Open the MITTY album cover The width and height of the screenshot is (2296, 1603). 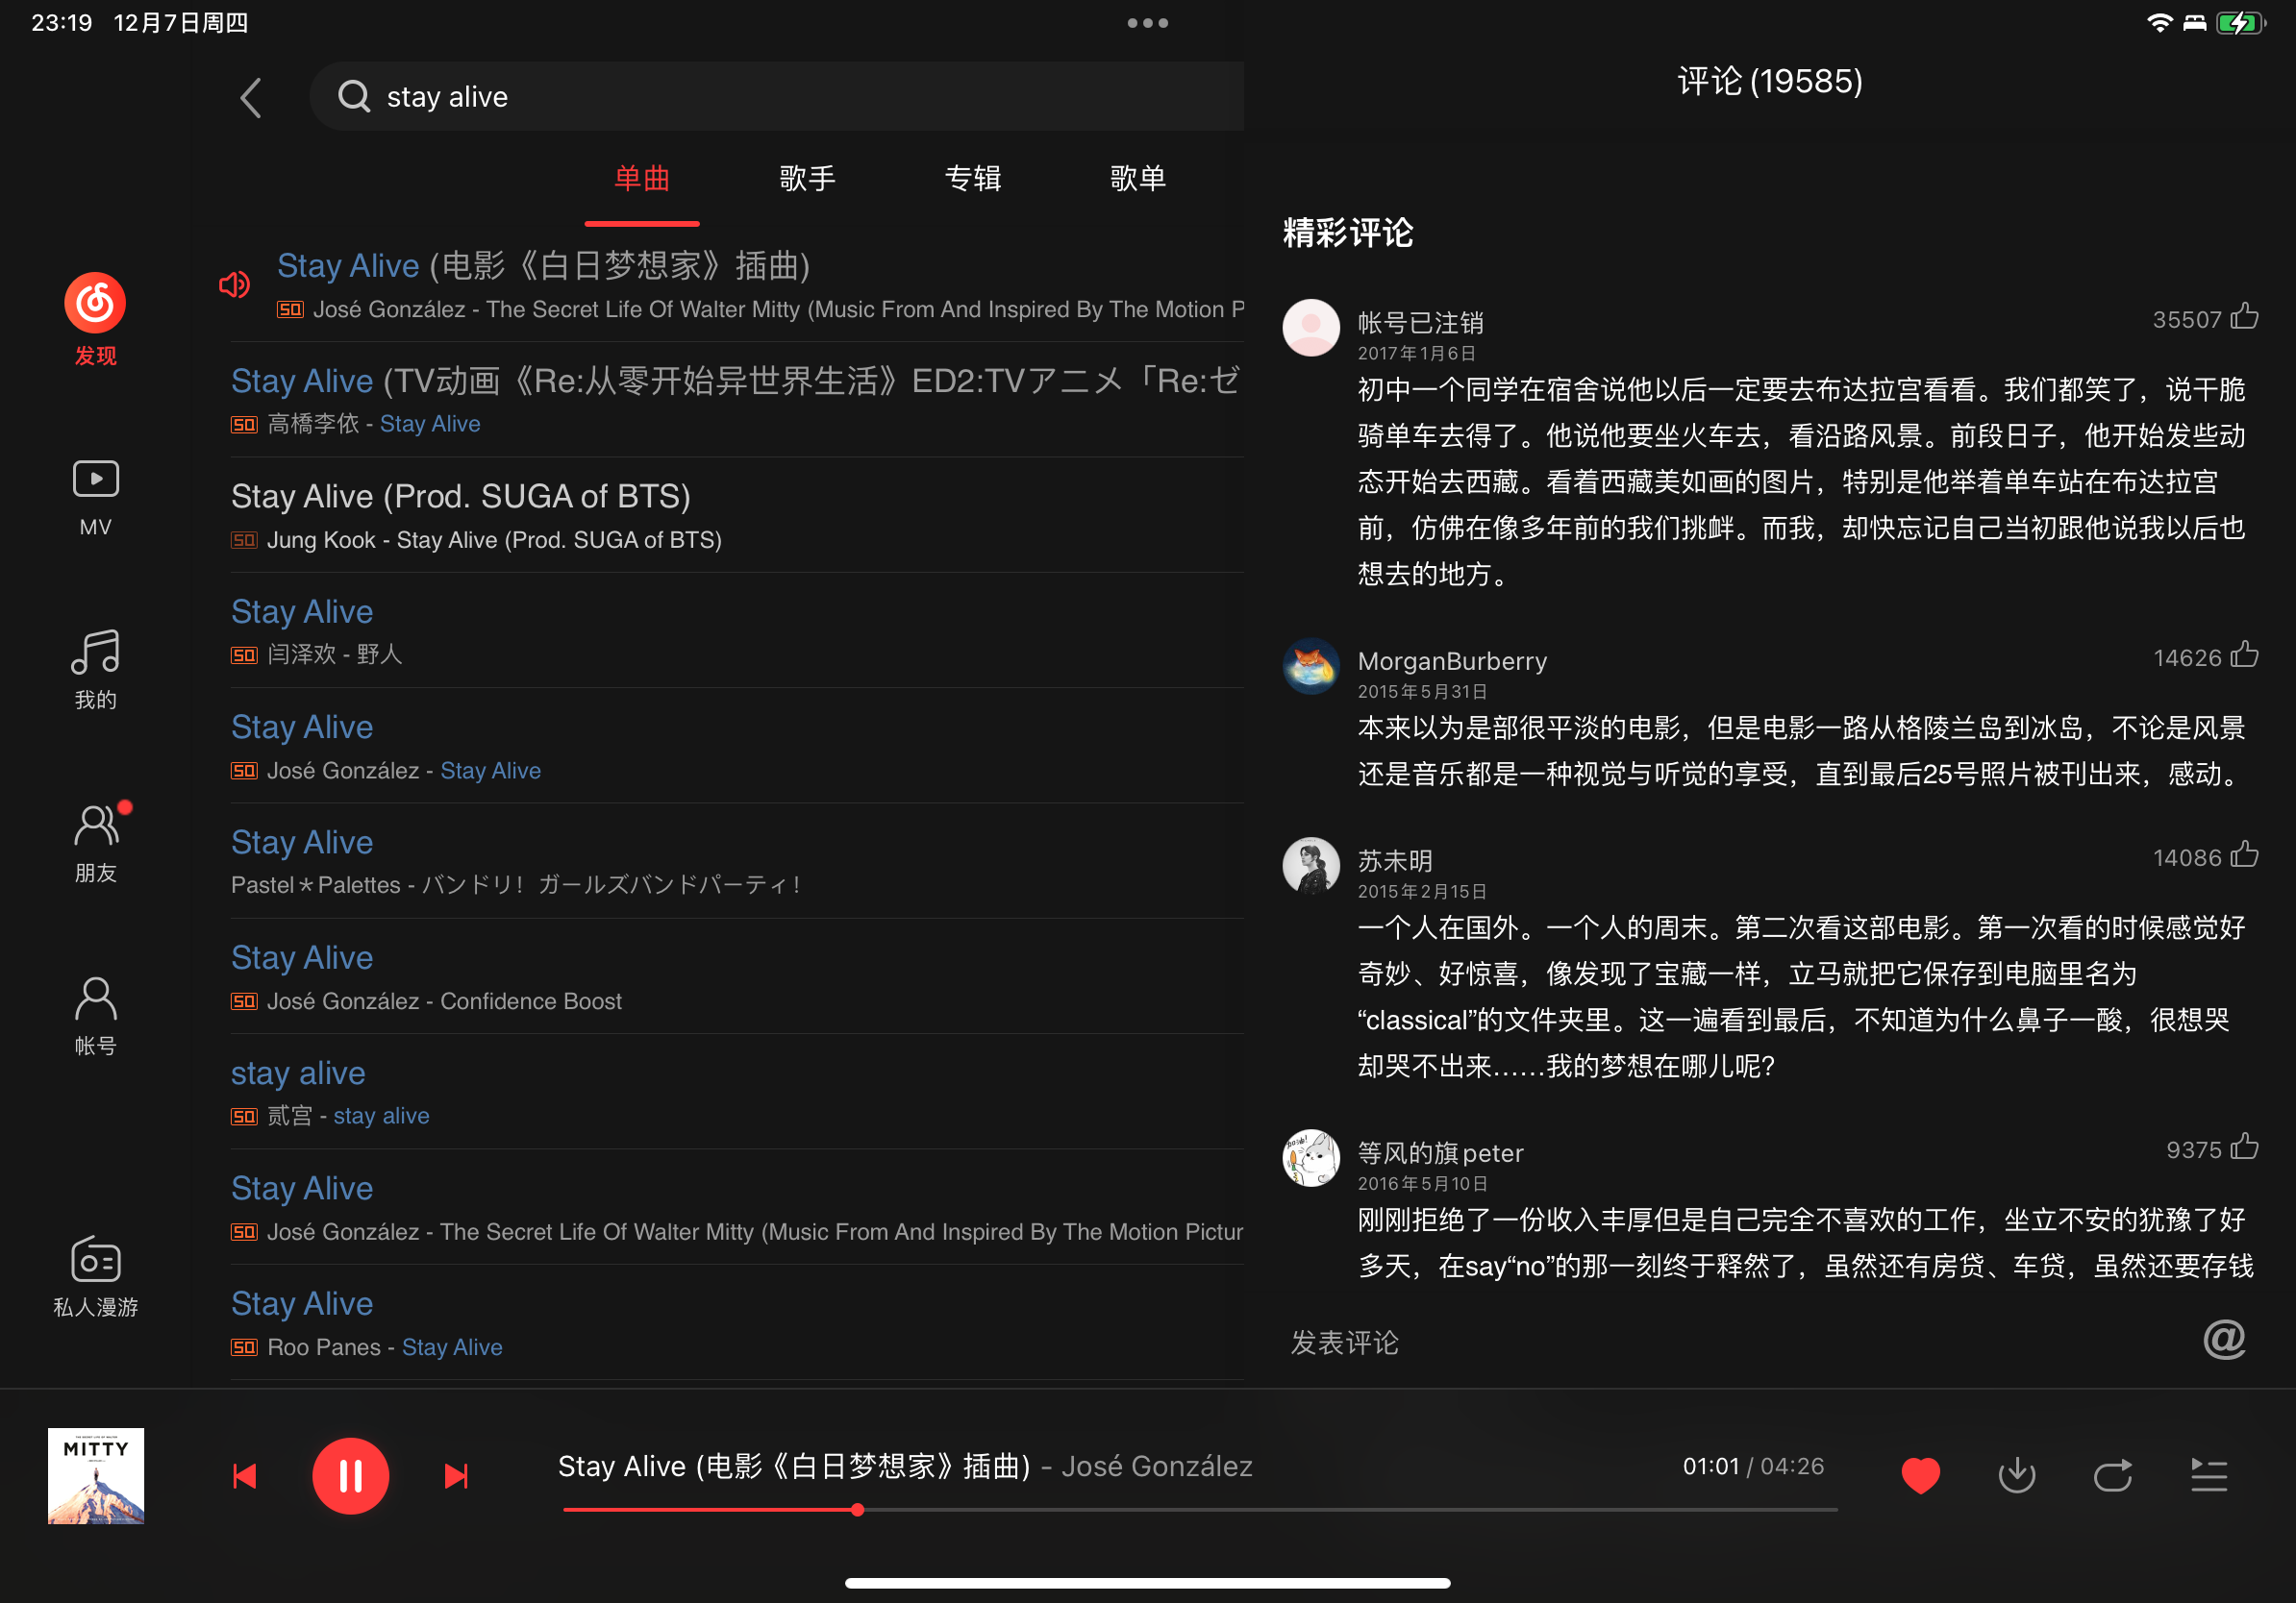coord(96,1476)
